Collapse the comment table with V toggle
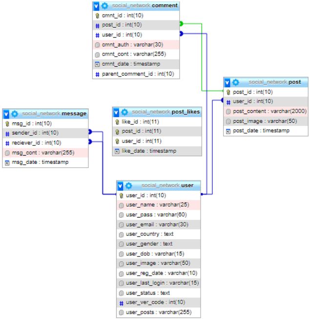 [96, 6]
